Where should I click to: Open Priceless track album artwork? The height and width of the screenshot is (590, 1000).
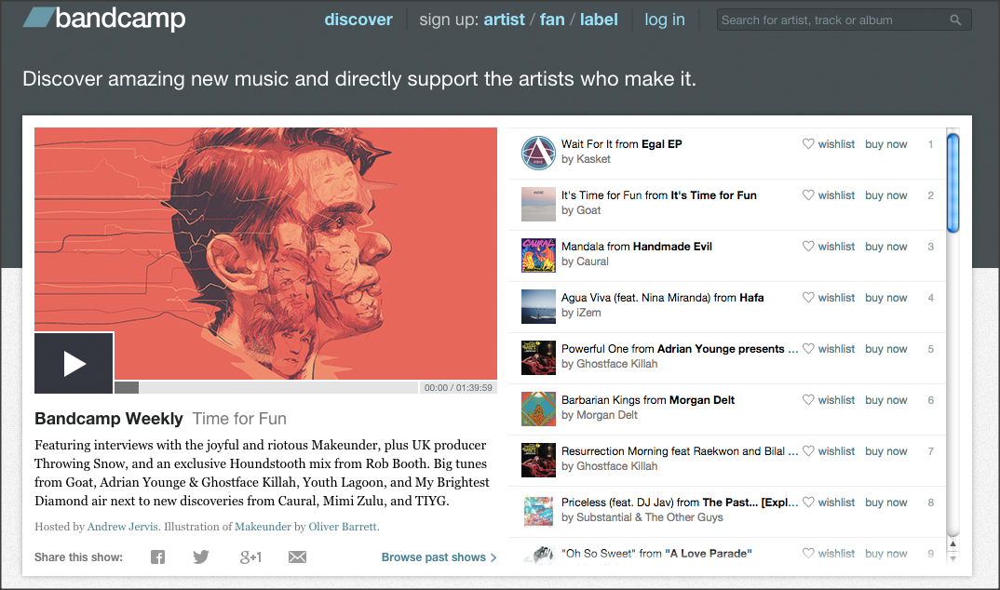(x=538, y=511)
